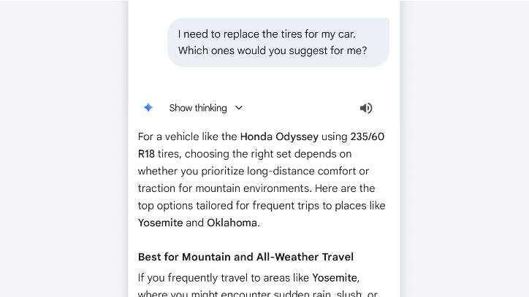The image size is (529, 297).
Task: Click the Show thinking label
Action: [198, 108]
